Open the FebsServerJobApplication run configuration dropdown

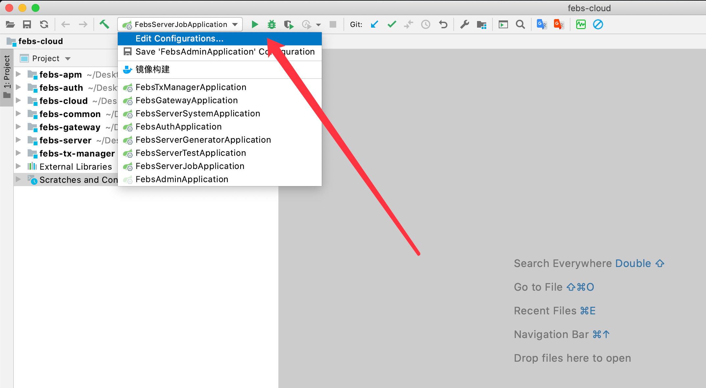point(180,24)
